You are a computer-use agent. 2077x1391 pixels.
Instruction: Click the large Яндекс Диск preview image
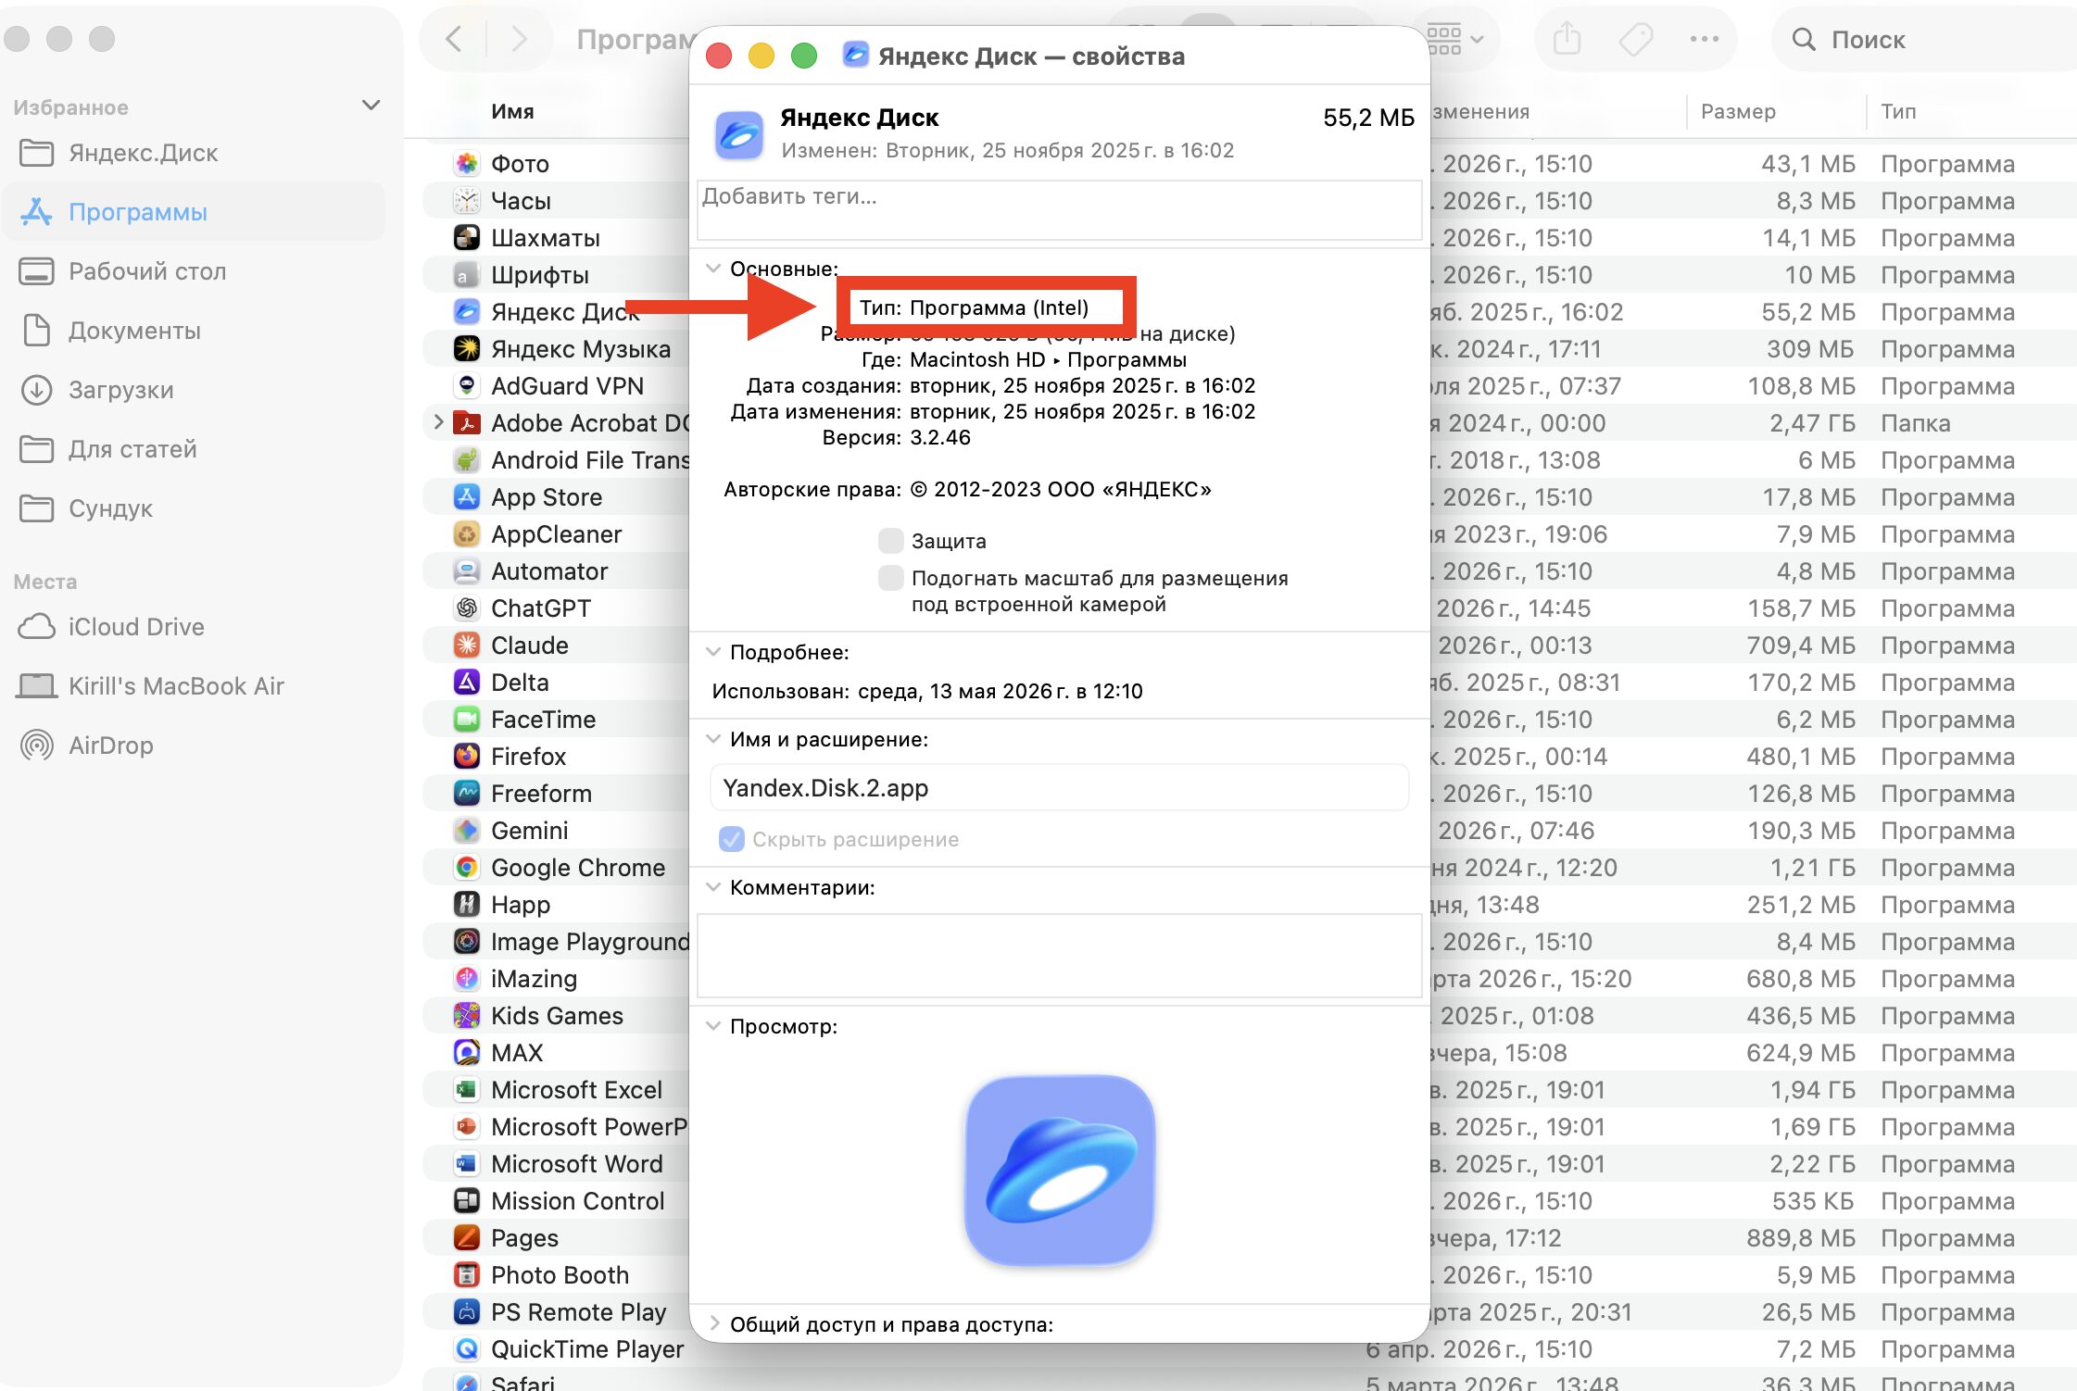tap(1060, 1171)
